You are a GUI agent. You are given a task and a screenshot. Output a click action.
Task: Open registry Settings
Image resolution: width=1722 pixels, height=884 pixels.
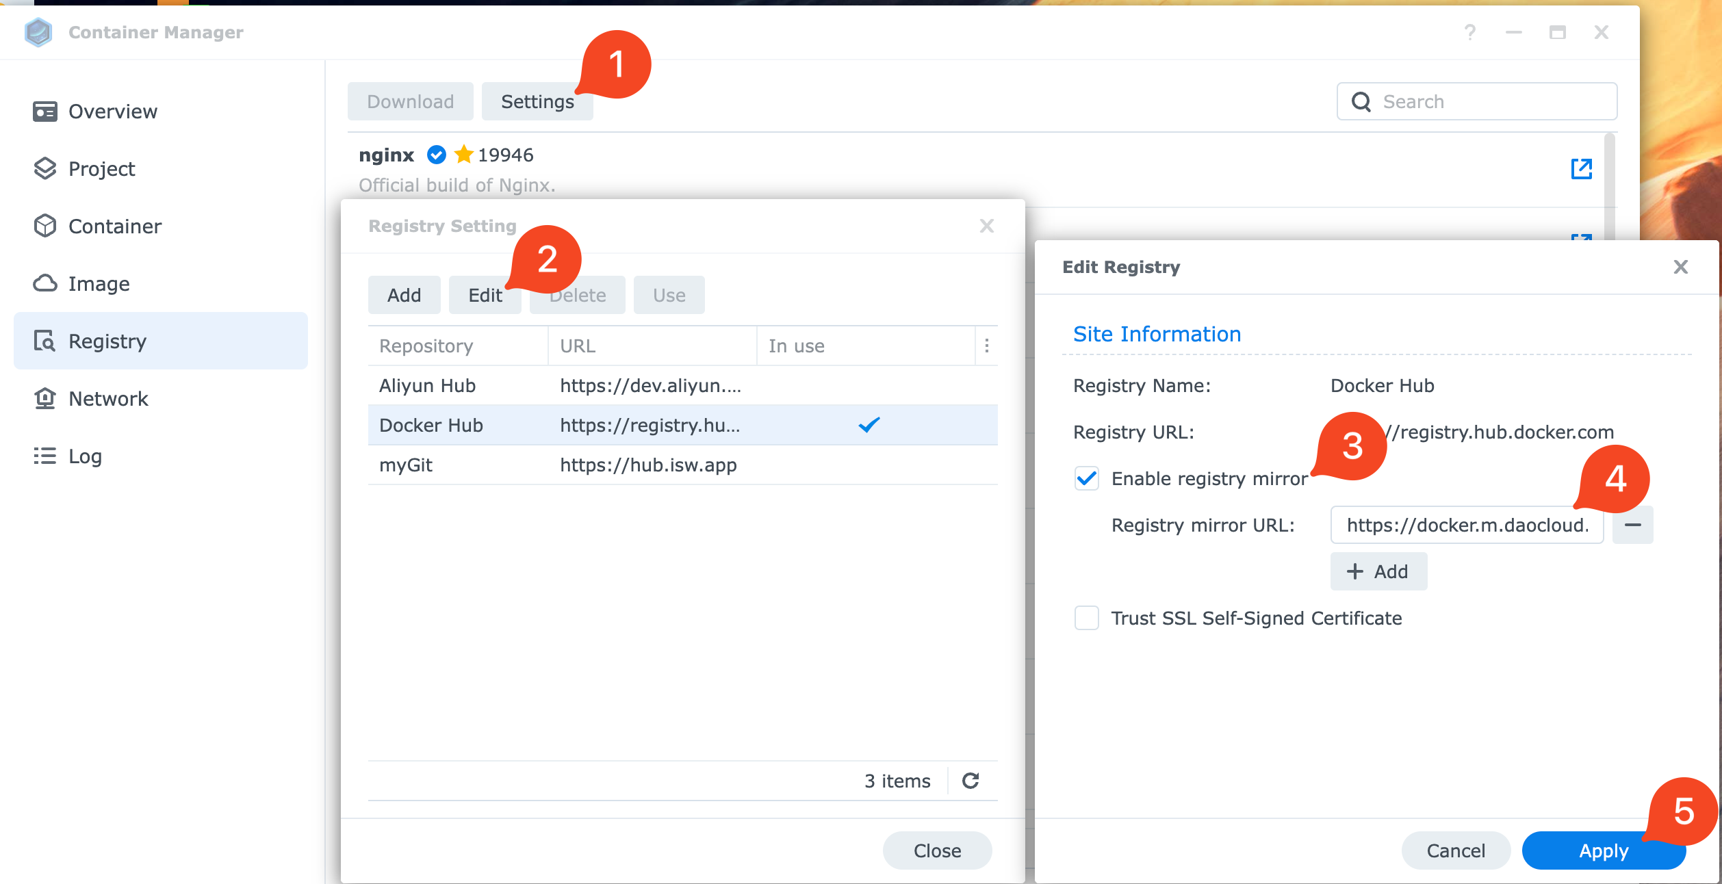[537, 101]
